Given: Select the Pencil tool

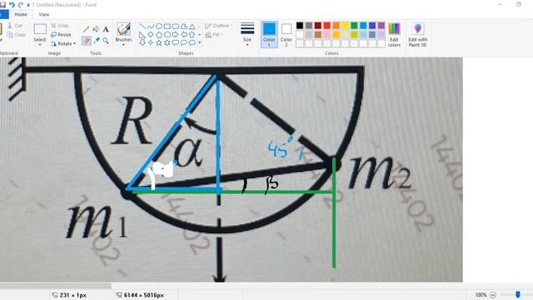Looking at the screenshot, I should pos(87,30).
